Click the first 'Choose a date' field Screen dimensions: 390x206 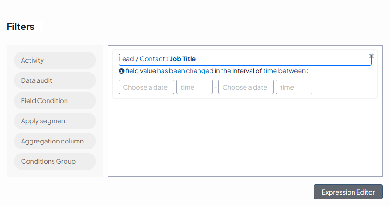146,87
